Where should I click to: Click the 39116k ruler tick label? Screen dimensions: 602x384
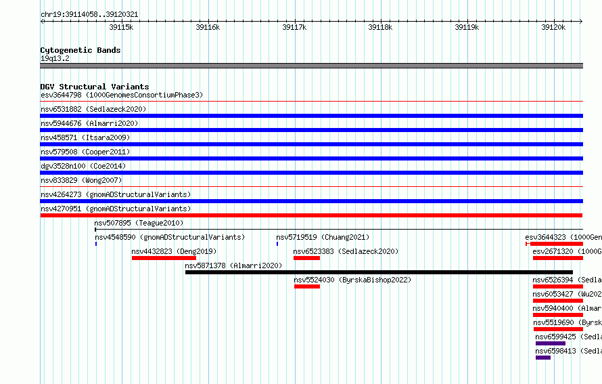(x=208, y=27)
